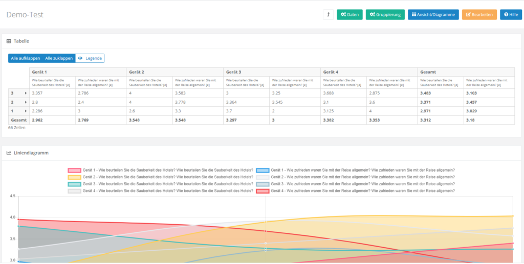
Task: Open the Ansicht/Diagramme view menu
Action: (x=433, y=15)
